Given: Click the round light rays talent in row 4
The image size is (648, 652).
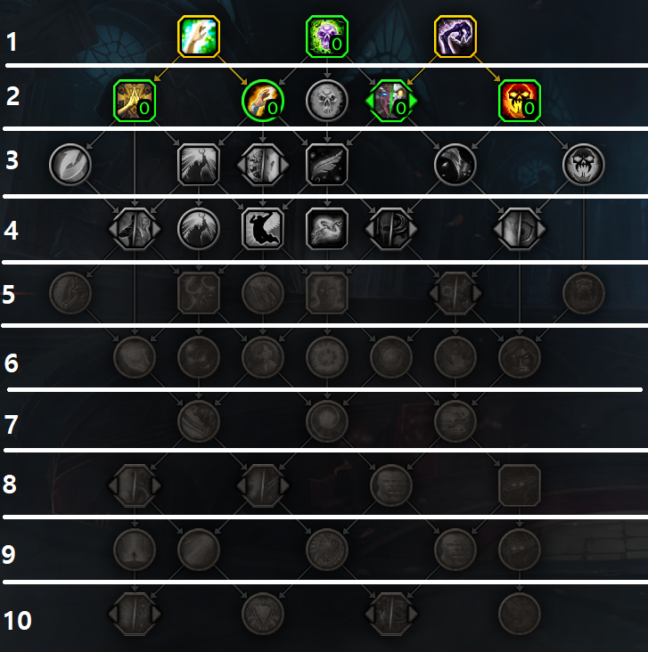Looking at the screenshot, I should click(199, 229).
